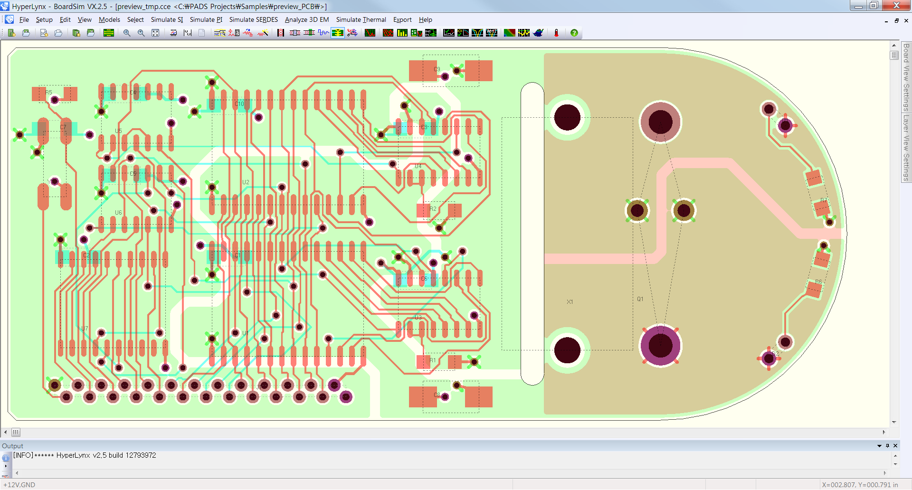Click the vertical scrollbar down arrow
This screenshot has height=490, width=912.
[x=894, y=422]
